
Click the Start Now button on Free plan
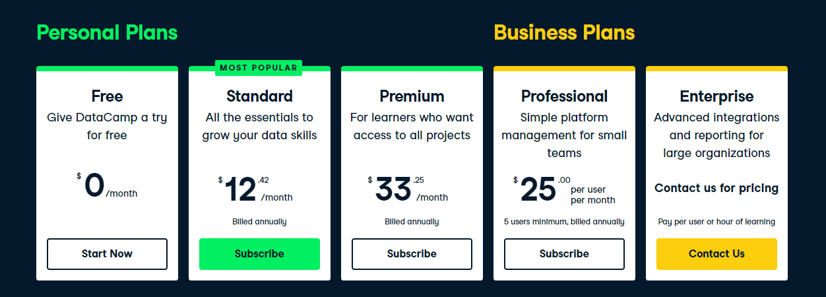tap(107, 254)
